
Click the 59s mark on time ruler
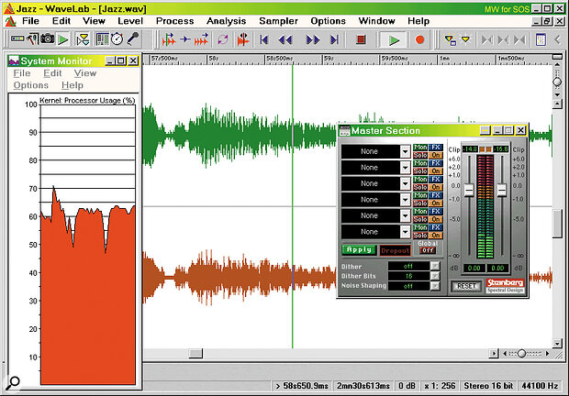329,59
